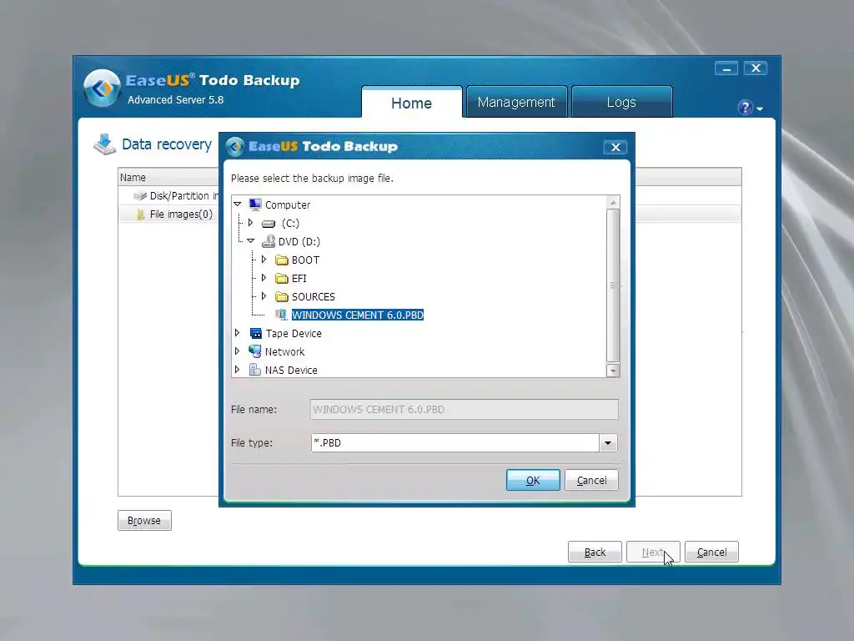
Task: Click Cancel in the file dialog
Action: tap(591, 480)
